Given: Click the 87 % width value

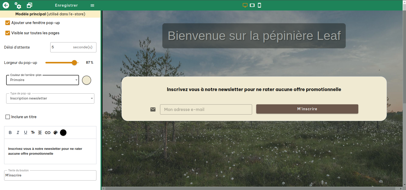Looking at the screenshot, I should (x=90, y=63).
